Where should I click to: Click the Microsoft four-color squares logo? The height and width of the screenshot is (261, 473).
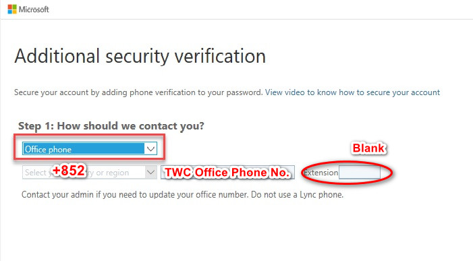tap(12, 9)
